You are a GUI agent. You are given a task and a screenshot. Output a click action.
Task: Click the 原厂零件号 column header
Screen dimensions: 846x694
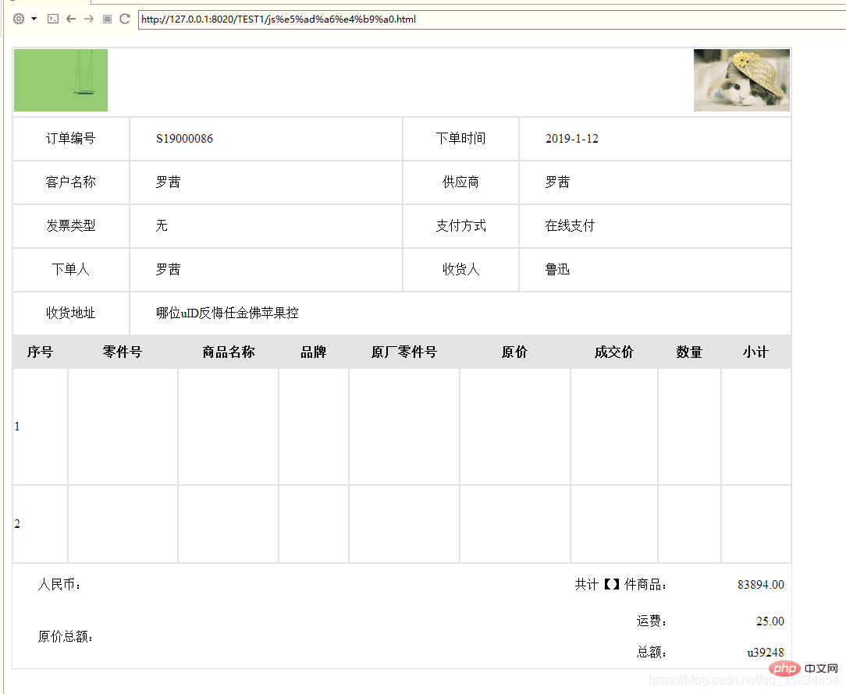coord(404,352)
